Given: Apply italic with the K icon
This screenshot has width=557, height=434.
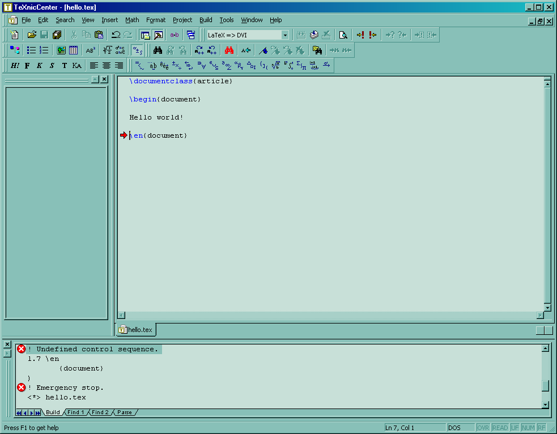Looking at the screenshot, I should click(40, 65).
